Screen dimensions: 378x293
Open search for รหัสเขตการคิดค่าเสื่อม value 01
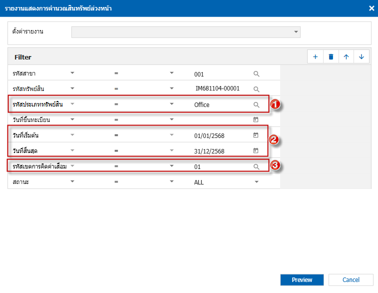pos(256,166)
